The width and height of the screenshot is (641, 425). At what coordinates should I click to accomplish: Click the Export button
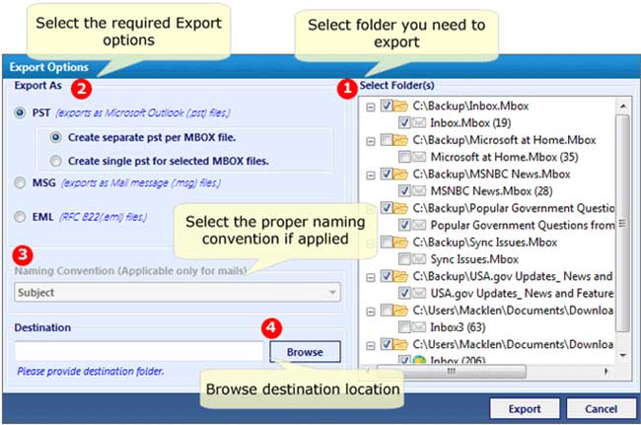(525, 408)
